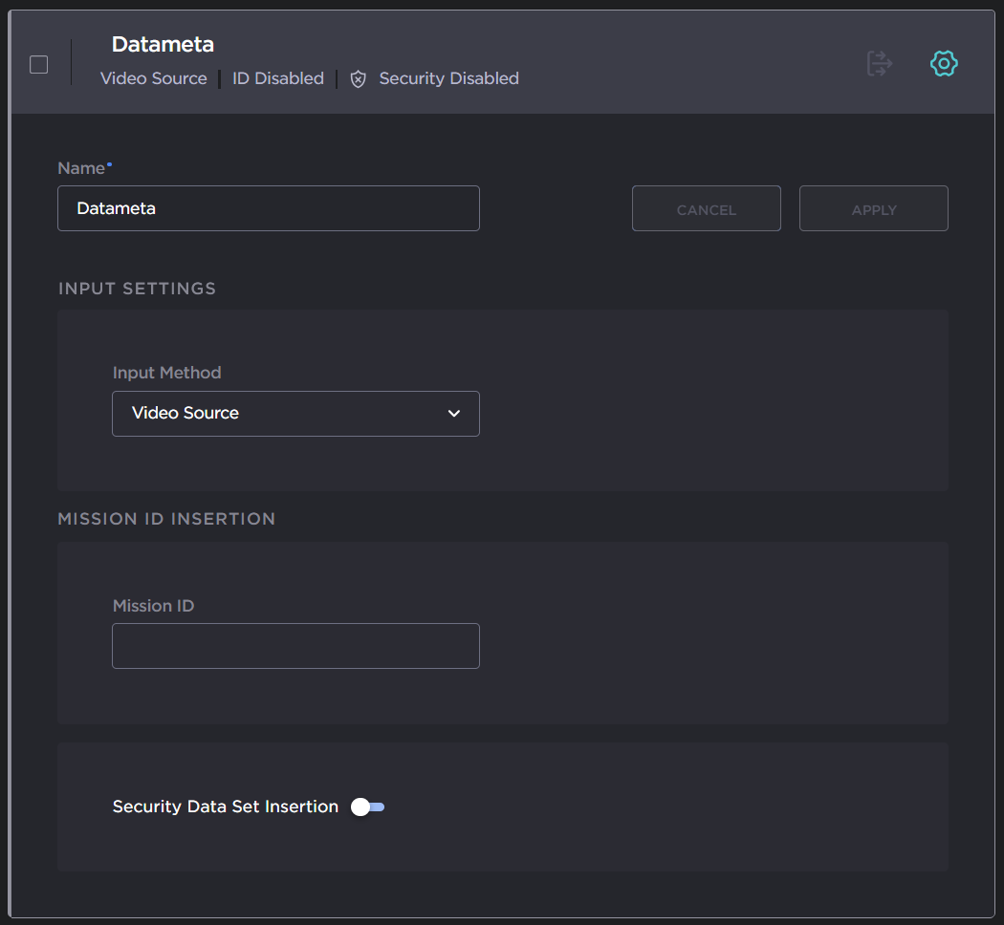Open the Input Method dropdown
The image size is (1004, 925).
tap(295, 413)
